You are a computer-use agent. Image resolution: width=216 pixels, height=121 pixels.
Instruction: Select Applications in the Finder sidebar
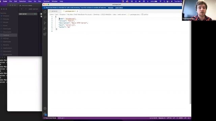(7, 48)
